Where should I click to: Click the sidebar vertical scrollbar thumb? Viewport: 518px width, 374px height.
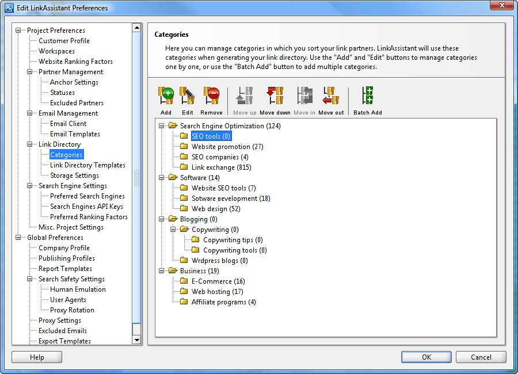click(136, 177)
